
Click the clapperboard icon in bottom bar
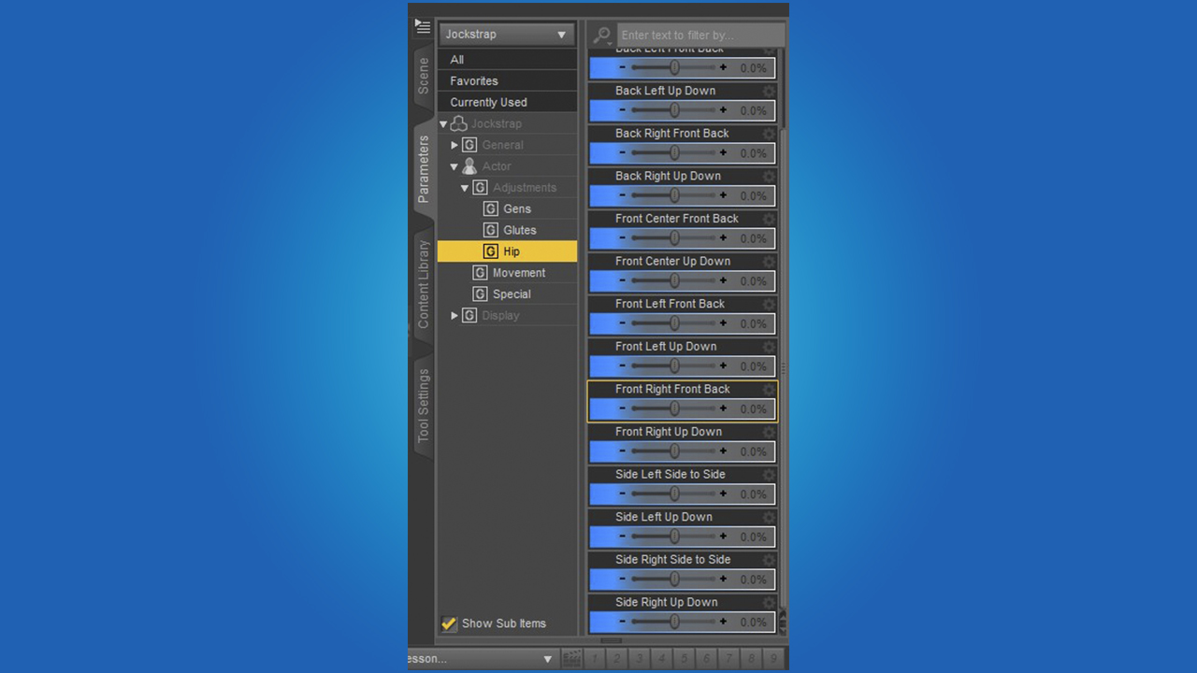tap(571, 659)
